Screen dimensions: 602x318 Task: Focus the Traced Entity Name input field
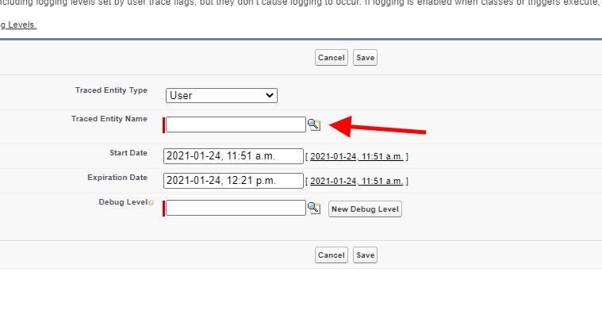[x=236, y=125]
